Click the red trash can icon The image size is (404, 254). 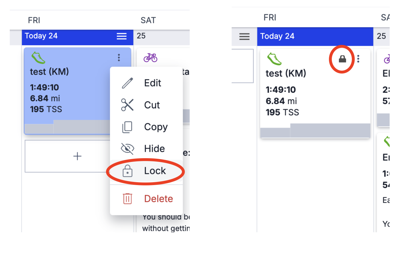(128, 199)
